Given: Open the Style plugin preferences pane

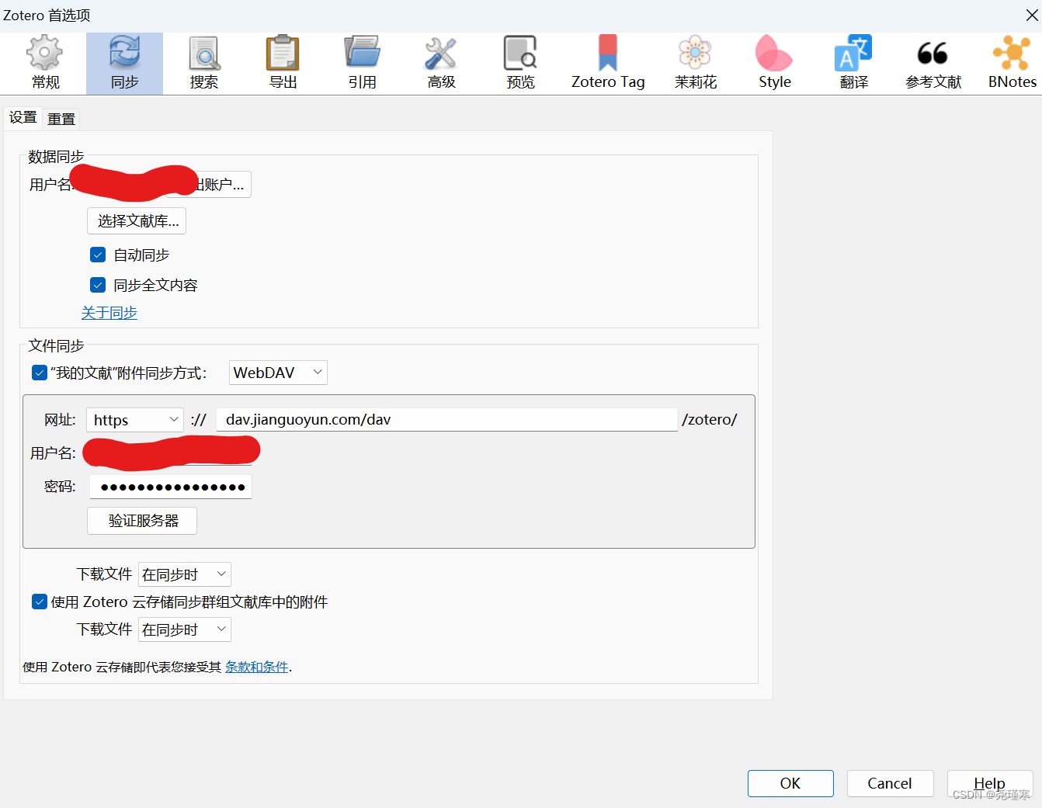Looking at the screenshot, I should 775,64.
